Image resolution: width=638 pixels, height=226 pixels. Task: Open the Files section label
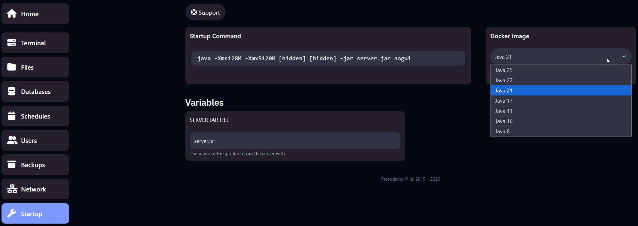pos(27,67)
